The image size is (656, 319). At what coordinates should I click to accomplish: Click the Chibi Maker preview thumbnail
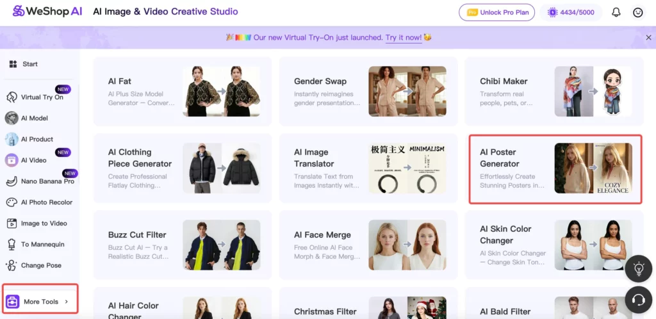593,91
